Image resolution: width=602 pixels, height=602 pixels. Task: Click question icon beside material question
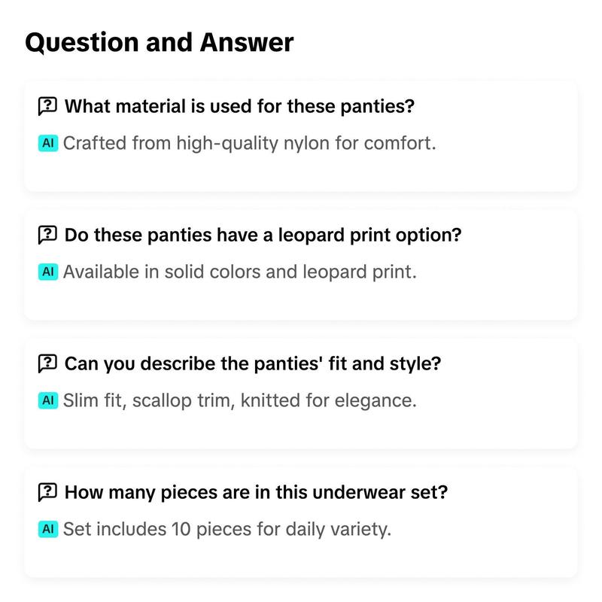pyautogui.click(x=47, y=106)
